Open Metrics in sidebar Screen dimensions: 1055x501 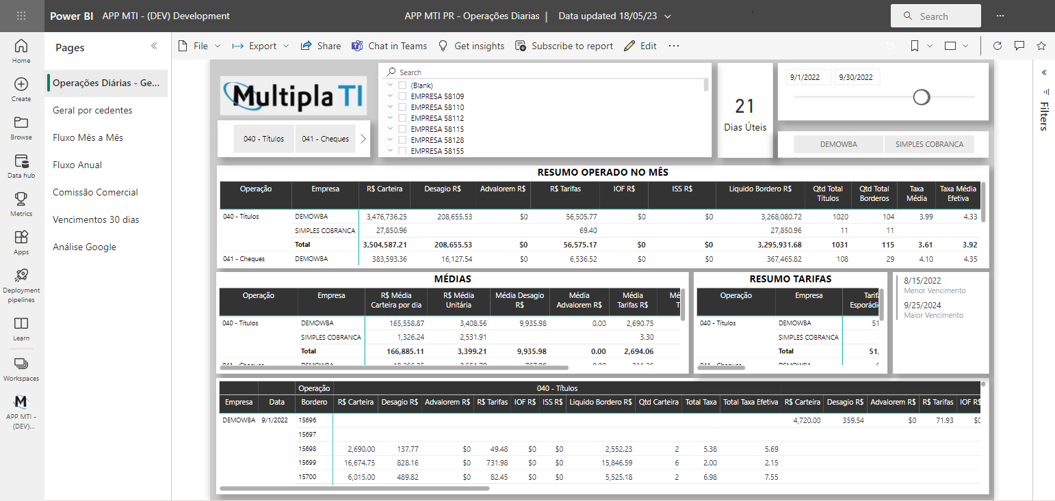pyautogui.click(x=21, y=204)
